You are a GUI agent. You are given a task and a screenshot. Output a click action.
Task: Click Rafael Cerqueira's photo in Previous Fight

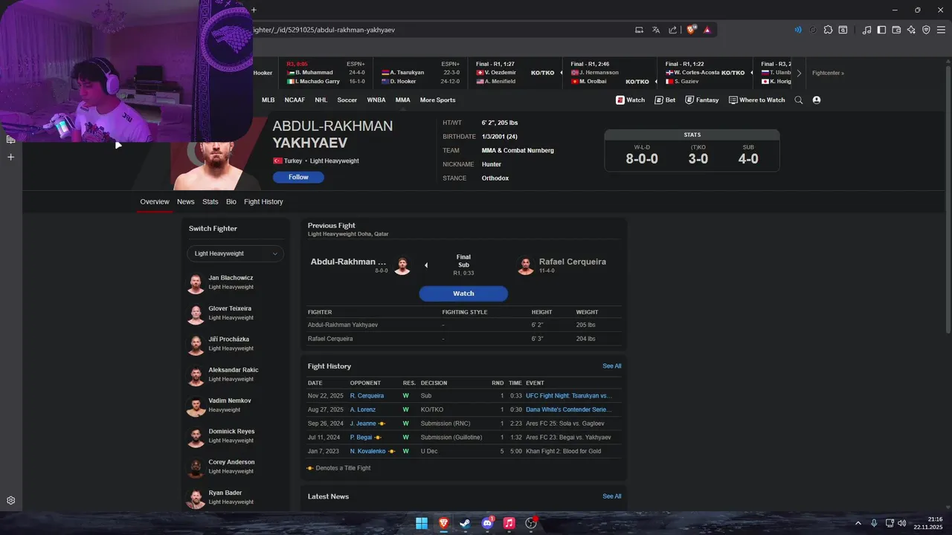pyautogui.click(x=526, y=266)
